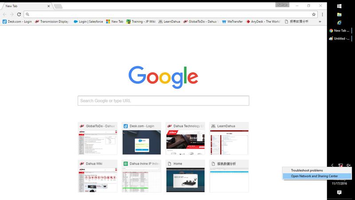Open the 报表数据分析 bookmark in the bookmarks bar
This screenshot has height=200, width=355.
296,21
